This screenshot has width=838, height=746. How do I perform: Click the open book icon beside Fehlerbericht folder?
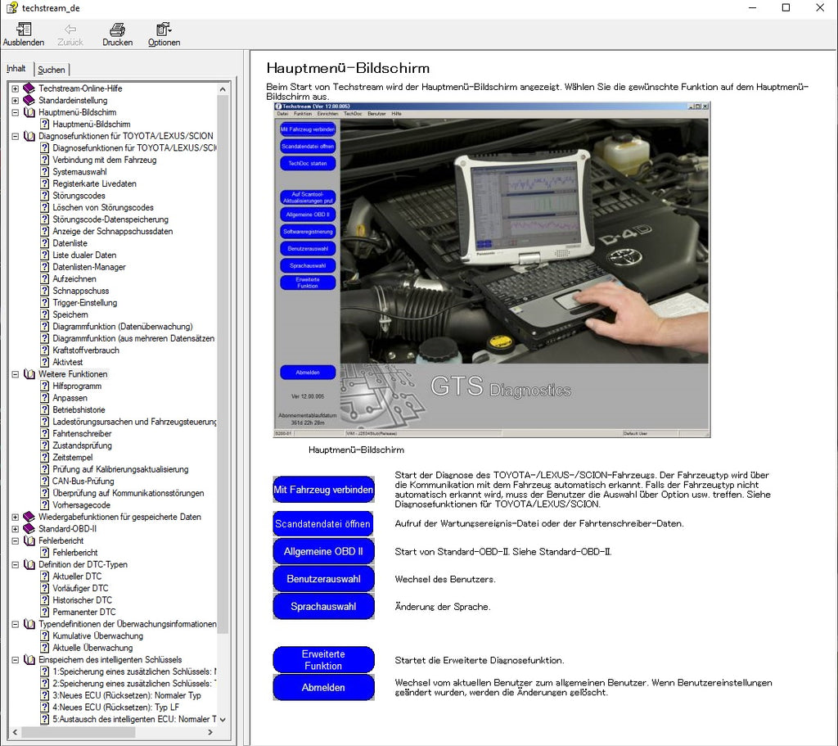point(29,540)
